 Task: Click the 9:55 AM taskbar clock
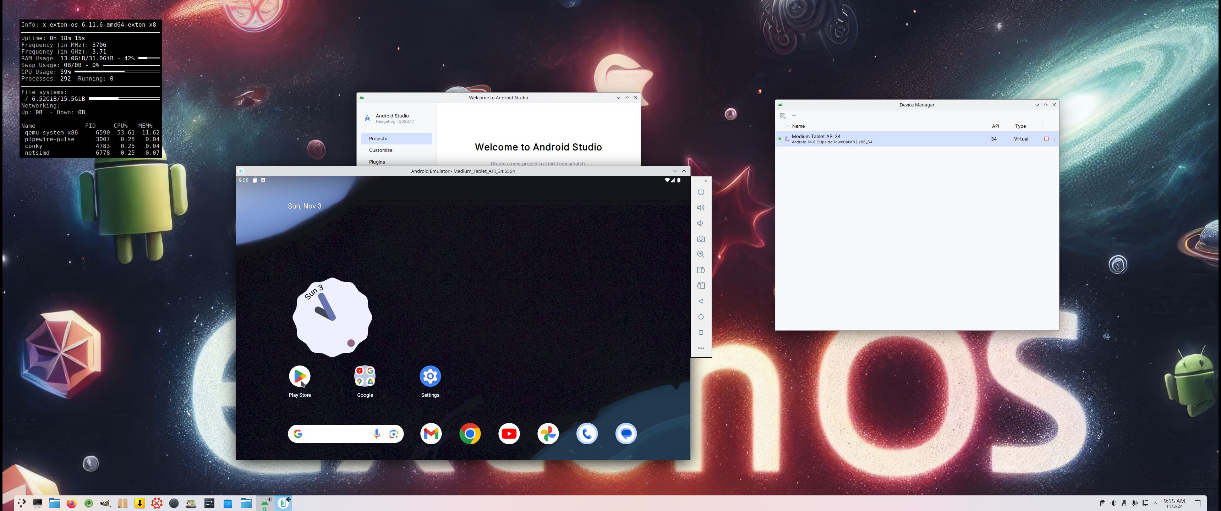[x=1174, y=503]
